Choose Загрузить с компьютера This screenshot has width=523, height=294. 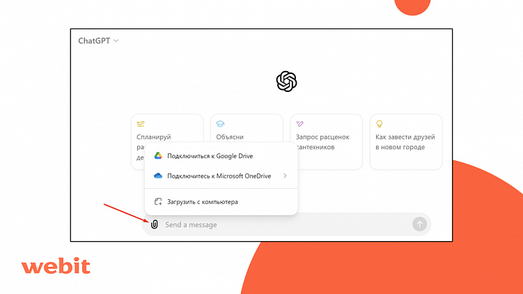(x=221, y=201)
